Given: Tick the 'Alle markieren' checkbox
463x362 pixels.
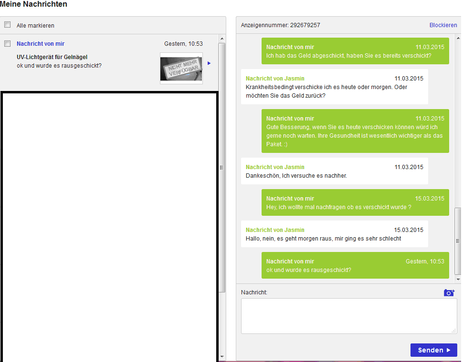Looking at the screenshot, I should 8,25.
